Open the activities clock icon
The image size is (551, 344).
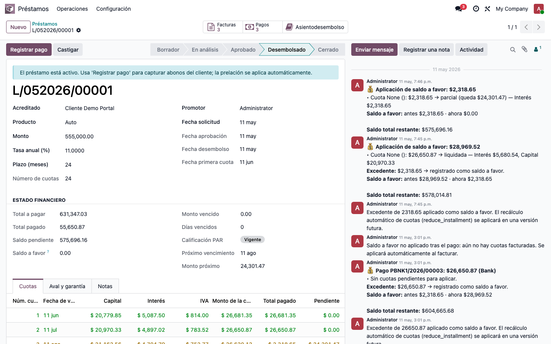coord(476,9)
